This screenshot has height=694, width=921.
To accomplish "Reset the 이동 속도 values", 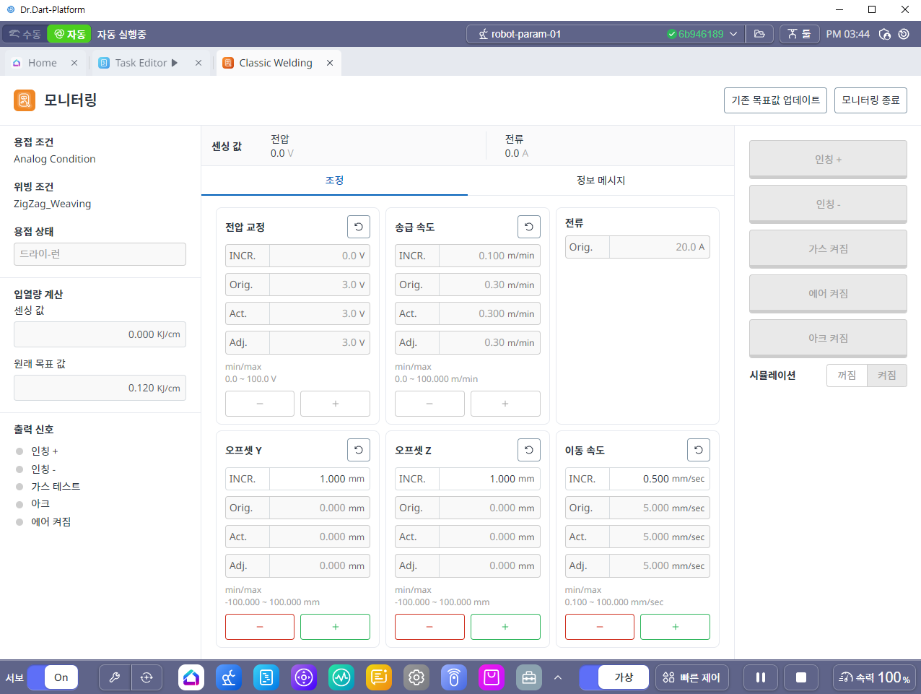I will pyautogui.click(x=698, y=450).
